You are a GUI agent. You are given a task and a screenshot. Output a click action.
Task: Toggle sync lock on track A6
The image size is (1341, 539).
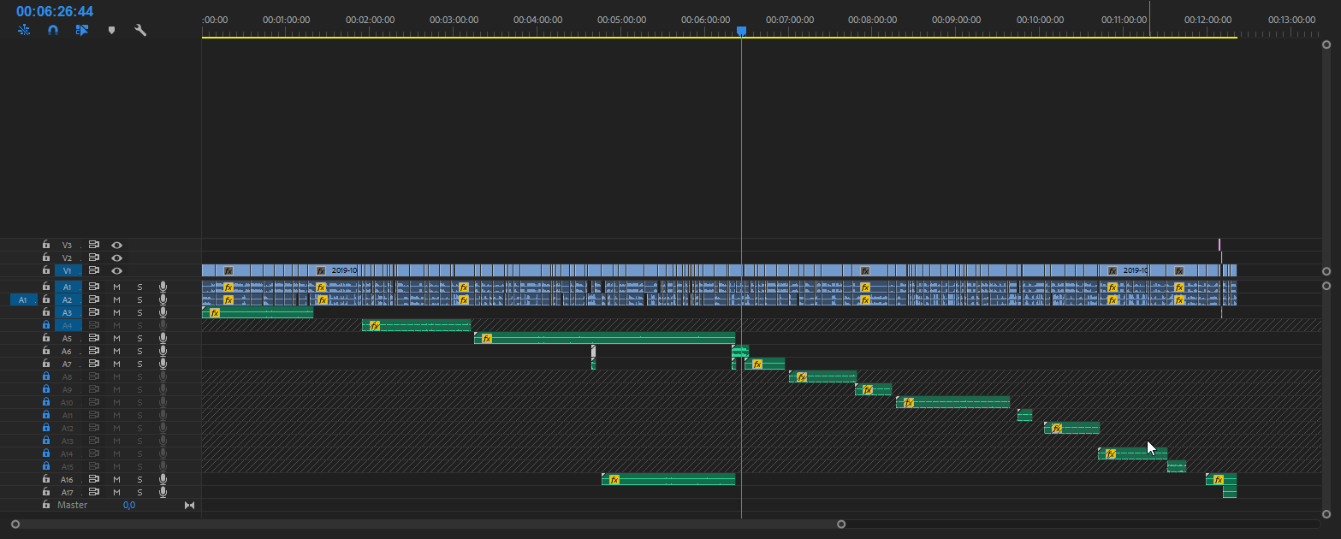(95, 351)
